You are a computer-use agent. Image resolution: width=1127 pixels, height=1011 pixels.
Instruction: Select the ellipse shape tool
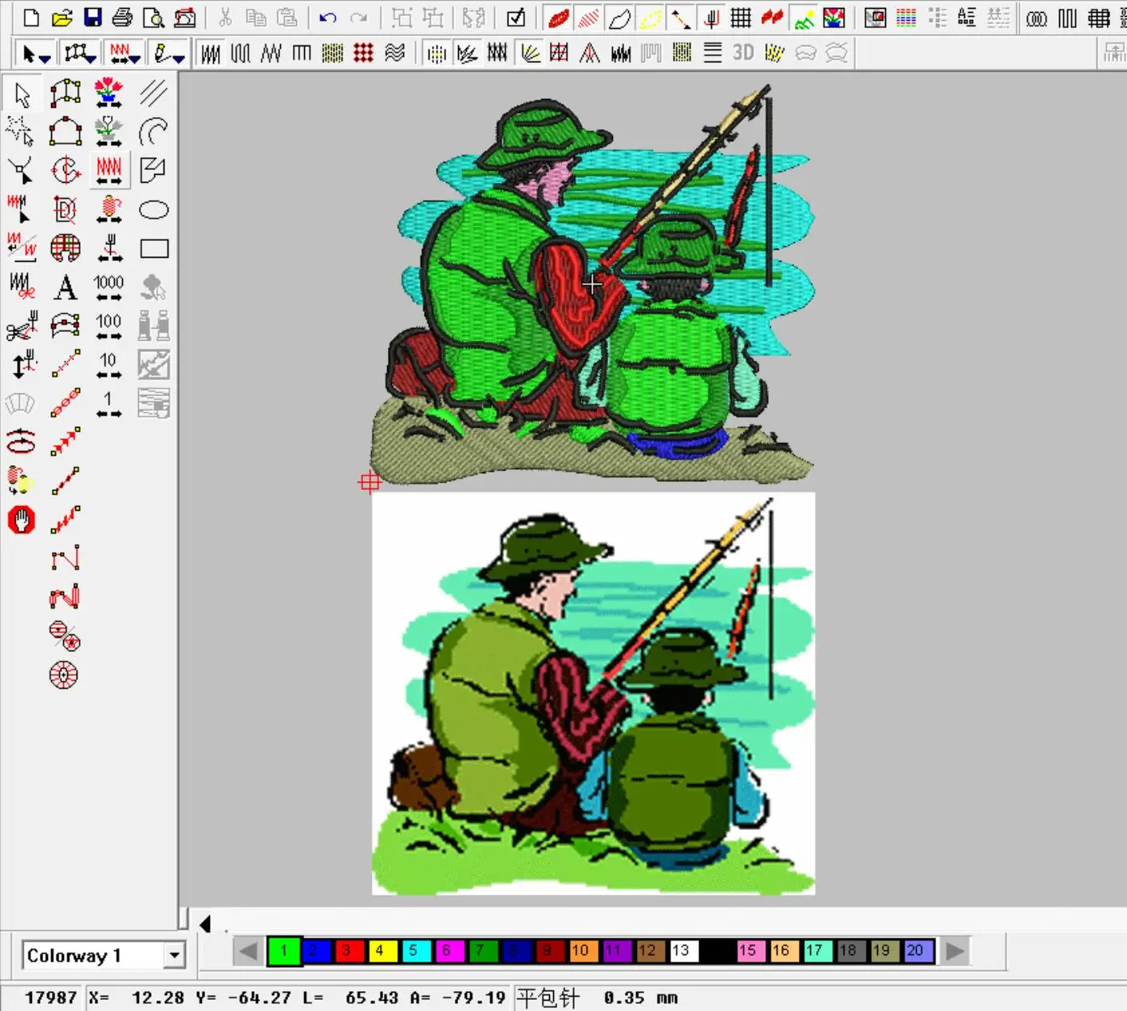153,210
